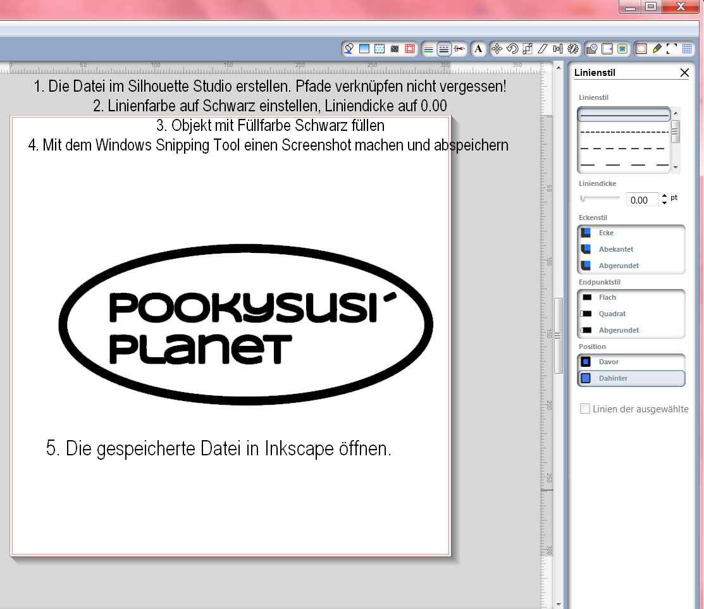The image size is (704, 609).
Task: Click the canvas scroll up arrow
Action: tap(559, 68)
